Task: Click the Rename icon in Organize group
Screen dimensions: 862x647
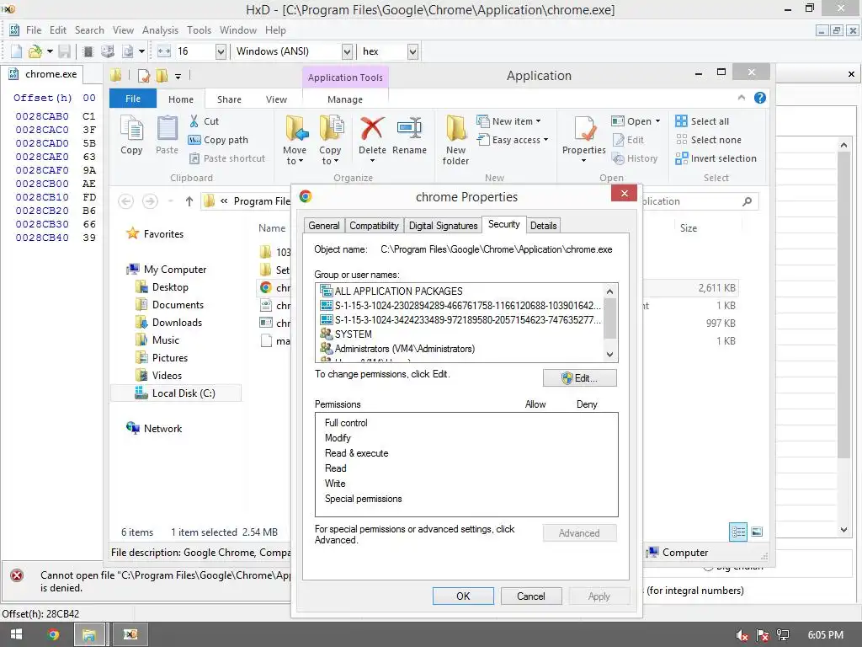Action: click(x=410, y=128)
